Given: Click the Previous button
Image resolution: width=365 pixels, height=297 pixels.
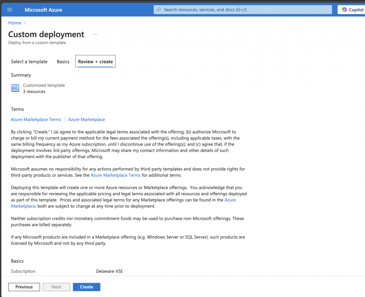Looking at the screenshot, I should coord(24,287).
